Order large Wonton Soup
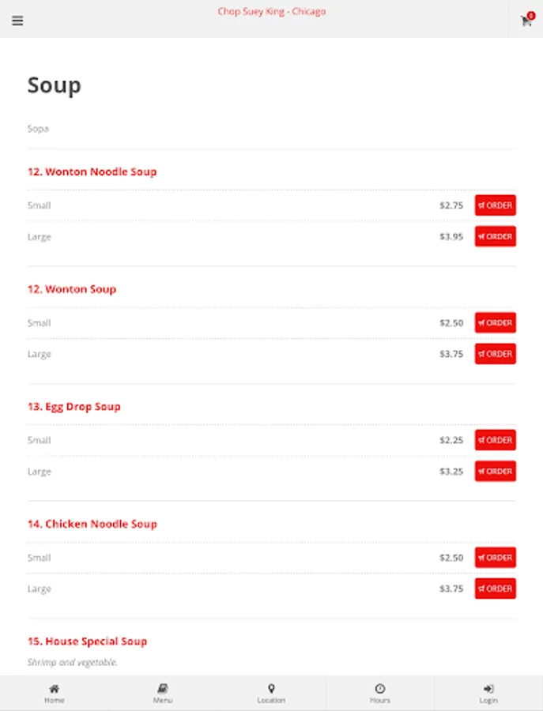This screenshot has height=711, width=543. point(496,354)
